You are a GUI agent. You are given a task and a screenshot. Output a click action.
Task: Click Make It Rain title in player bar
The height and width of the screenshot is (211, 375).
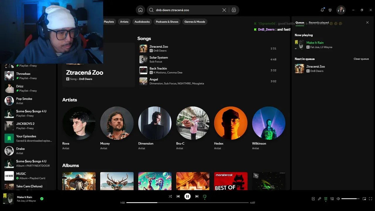click(x=25, y=197)
